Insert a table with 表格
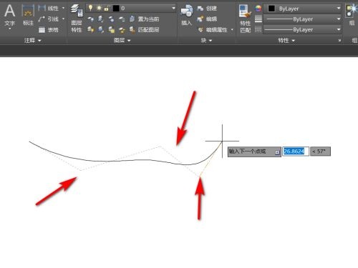 point(49,30)
